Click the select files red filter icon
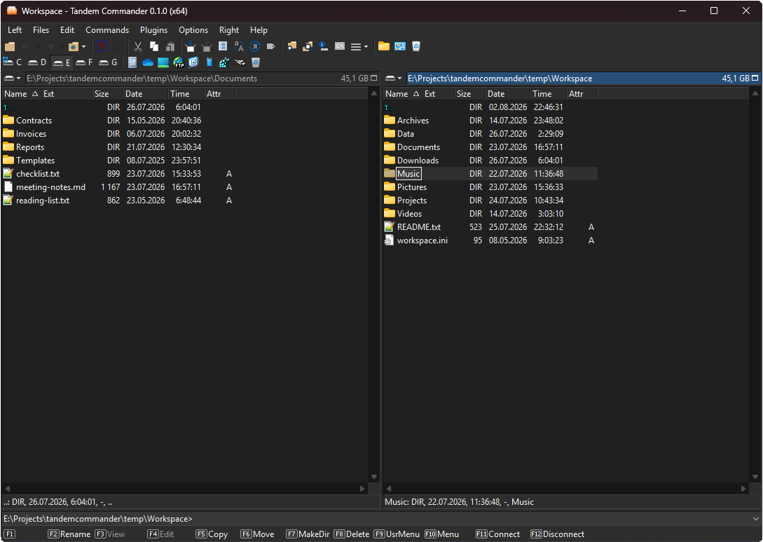 point(101,46)
